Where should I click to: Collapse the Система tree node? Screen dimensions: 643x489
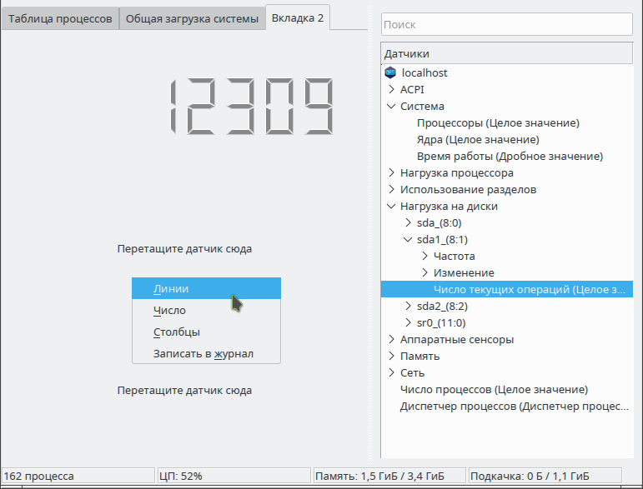(x=391, y=106)
